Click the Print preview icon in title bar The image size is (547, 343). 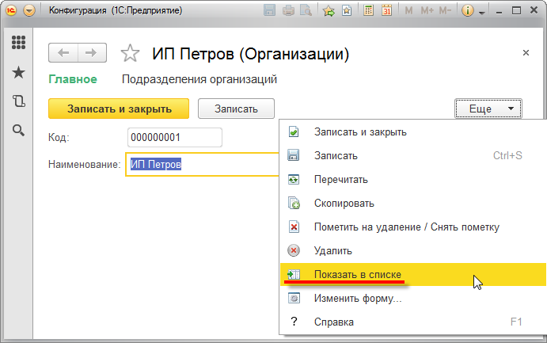click(x=306, y=11)
